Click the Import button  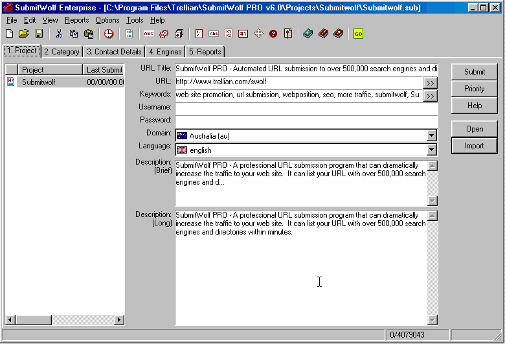475,146
